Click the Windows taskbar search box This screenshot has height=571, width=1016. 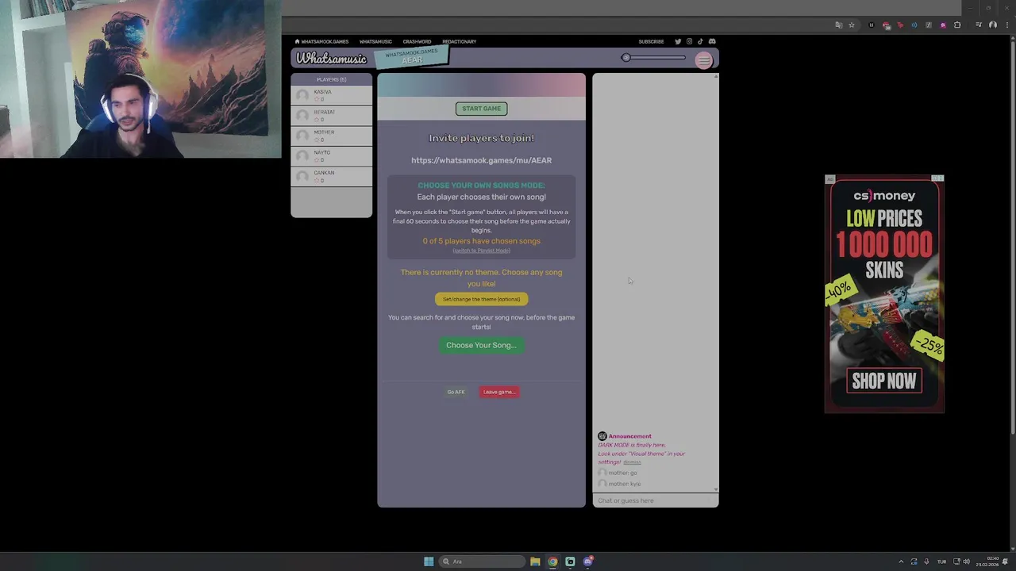[x=483, y=561]
